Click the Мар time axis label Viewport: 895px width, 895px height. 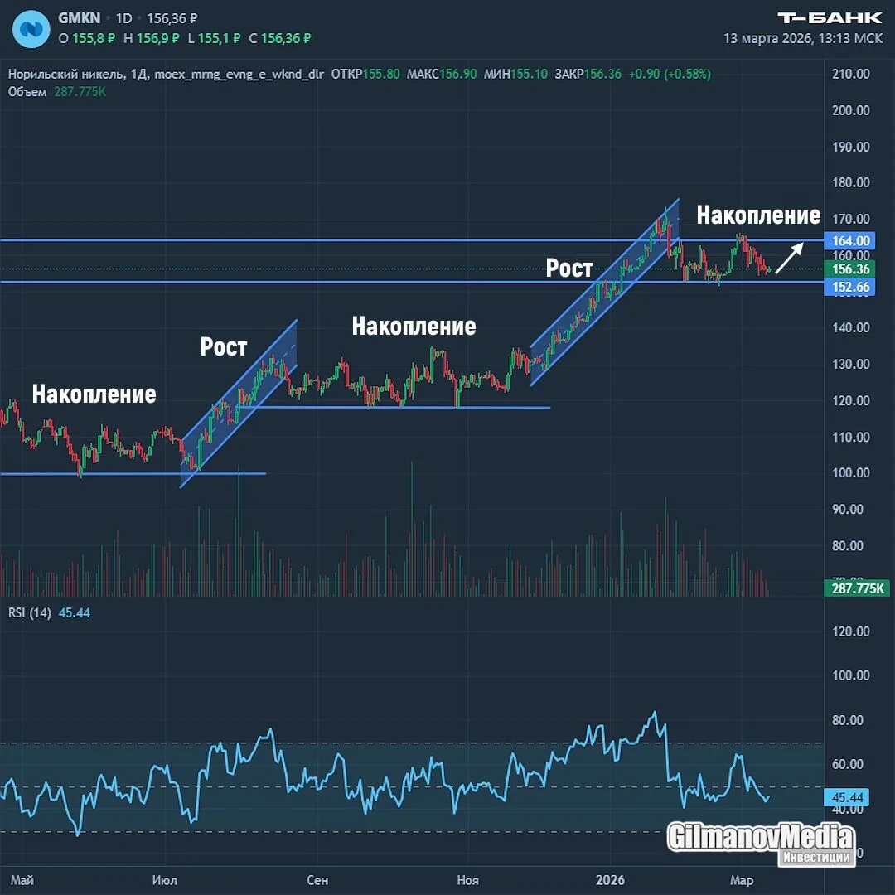point(742,880)
